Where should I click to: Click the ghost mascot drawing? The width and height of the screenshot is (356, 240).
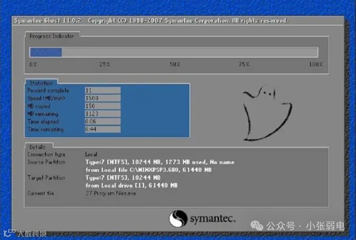pyautogui.click(x=267, y=113)
